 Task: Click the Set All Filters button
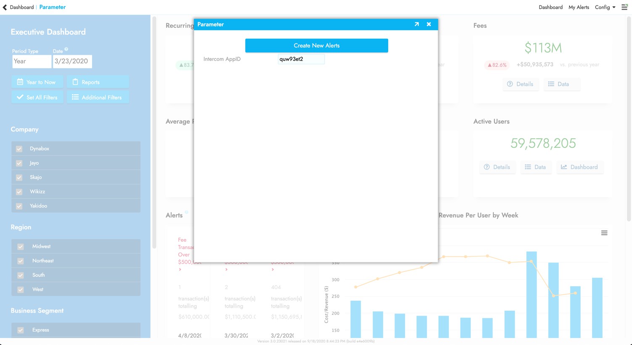[37, 97]
